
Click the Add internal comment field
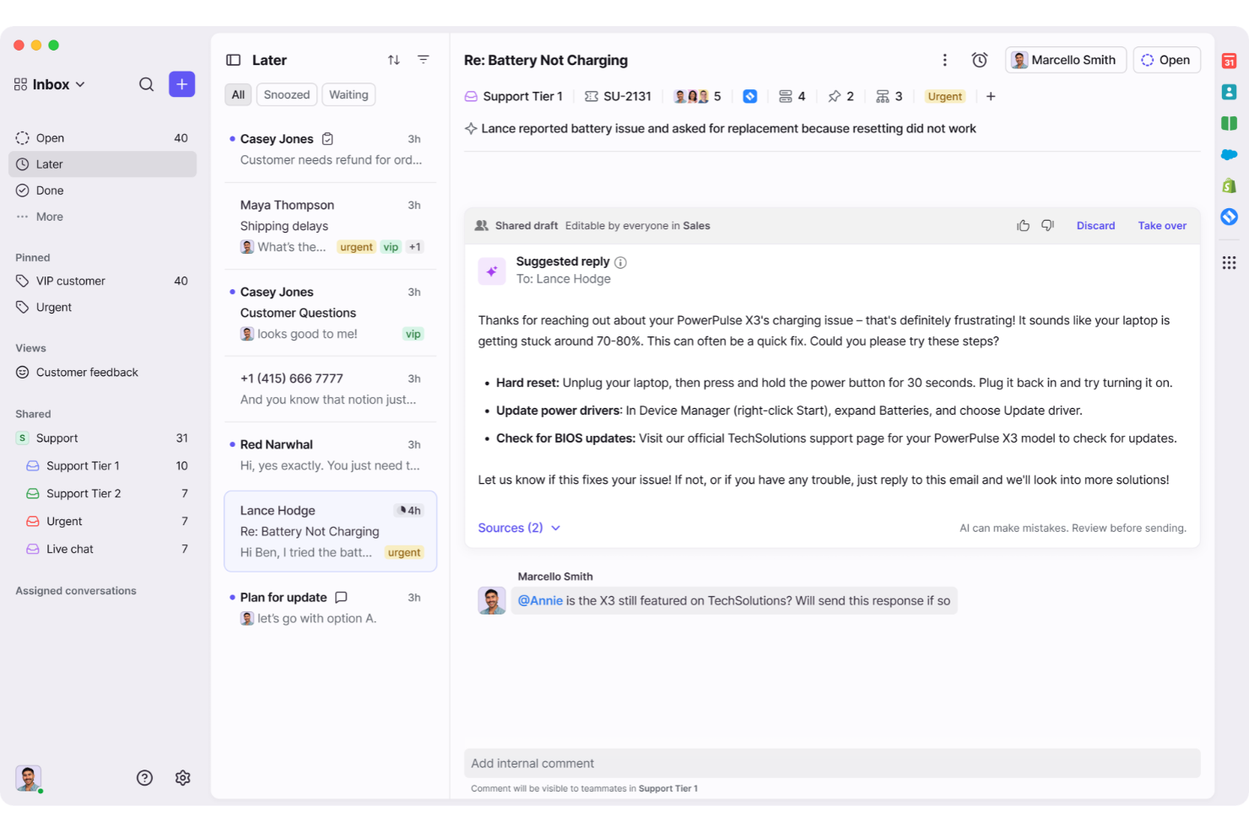coord(833,763)
